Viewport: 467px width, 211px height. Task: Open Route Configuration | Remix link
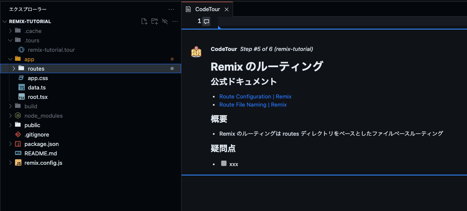pyautogui.click(x=255, y=96)
